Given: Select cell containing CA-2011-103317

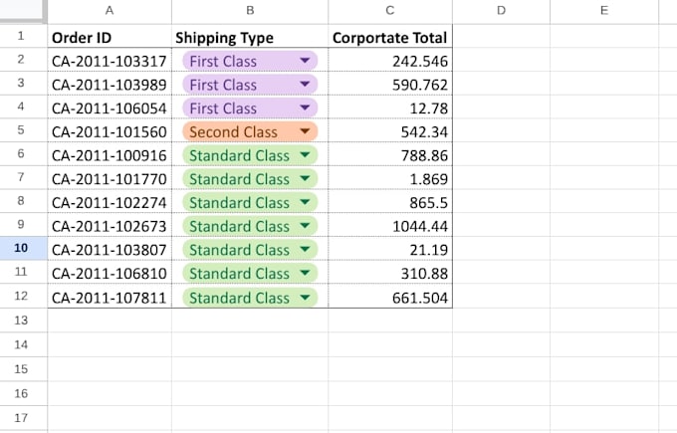Looking at the screenshot, I should point(110,60).
